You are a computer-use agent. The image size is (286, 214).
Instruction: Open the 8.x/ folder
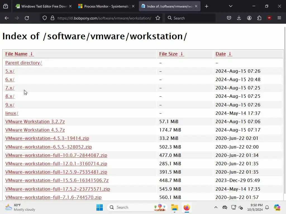pos(10,96)
